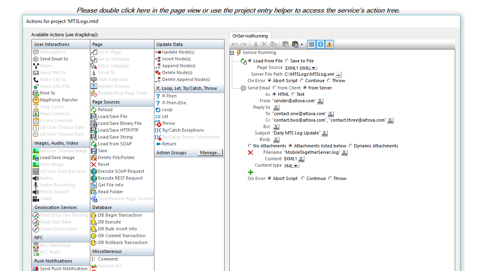Choose Text as the email format

(293, 95)
